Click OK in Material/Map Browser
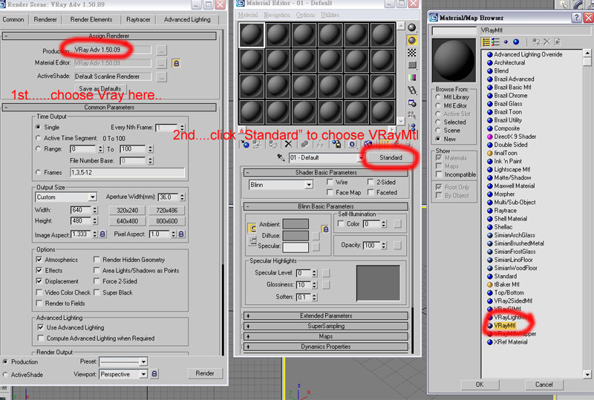Image resolution: width=594 pixels, height=400 pixels. tap(480, 384)
